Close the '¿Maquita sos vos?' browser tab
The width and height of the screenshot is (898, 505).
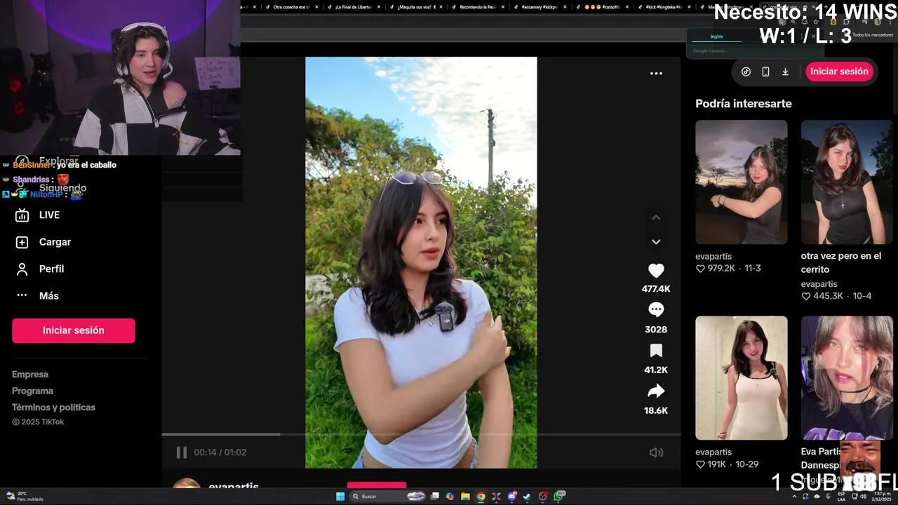coord(441,7)
